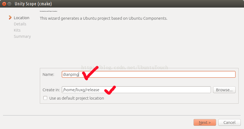Click the wizard description about Ubuntu Components
Viewport: 244px width, 129px height.
point(104,18)
